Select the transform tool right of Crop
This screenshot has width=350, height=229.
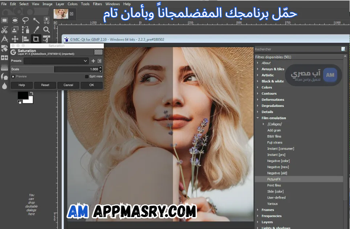point(46,39)
